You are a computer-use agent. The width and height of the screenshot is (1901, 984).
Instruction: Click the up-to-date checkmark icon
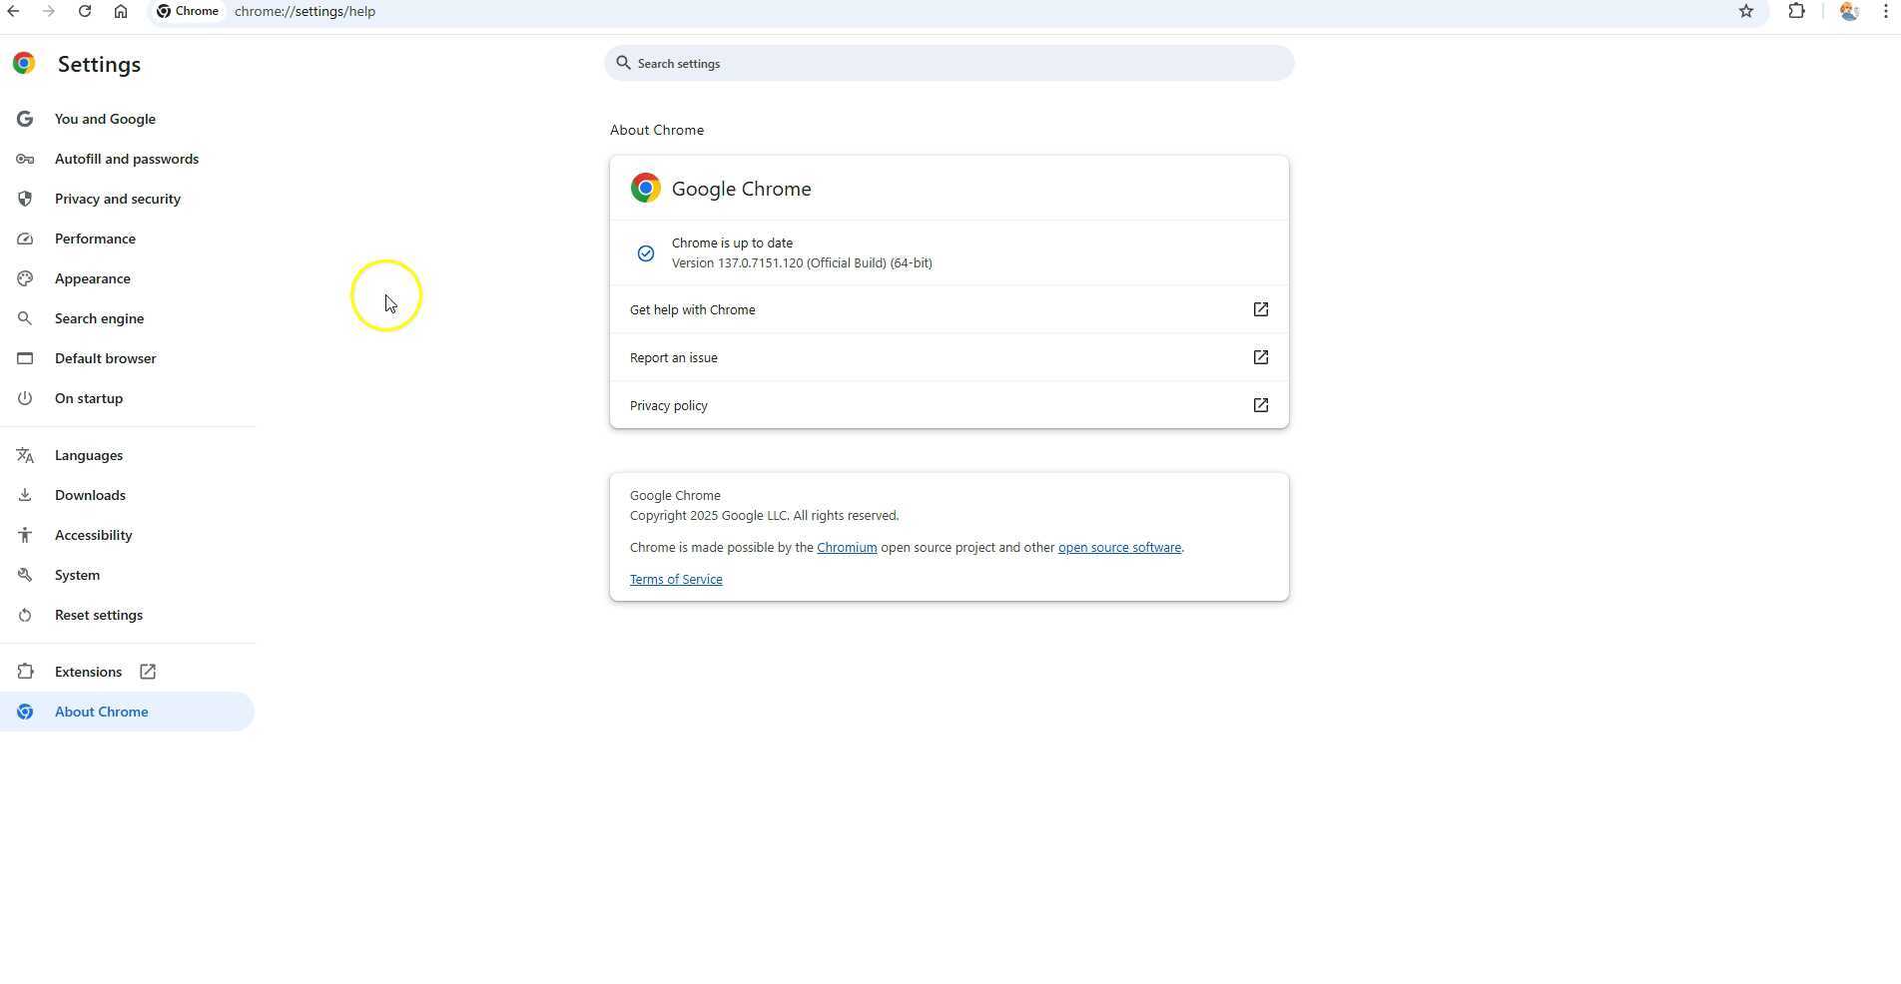pyautogui.click(x=646, y=253)
